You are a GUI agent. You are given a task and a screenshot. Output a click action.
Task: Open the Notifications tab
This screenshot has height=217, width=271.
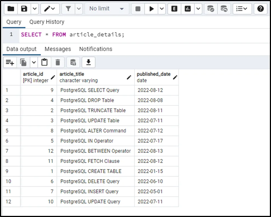click(96, 49)
